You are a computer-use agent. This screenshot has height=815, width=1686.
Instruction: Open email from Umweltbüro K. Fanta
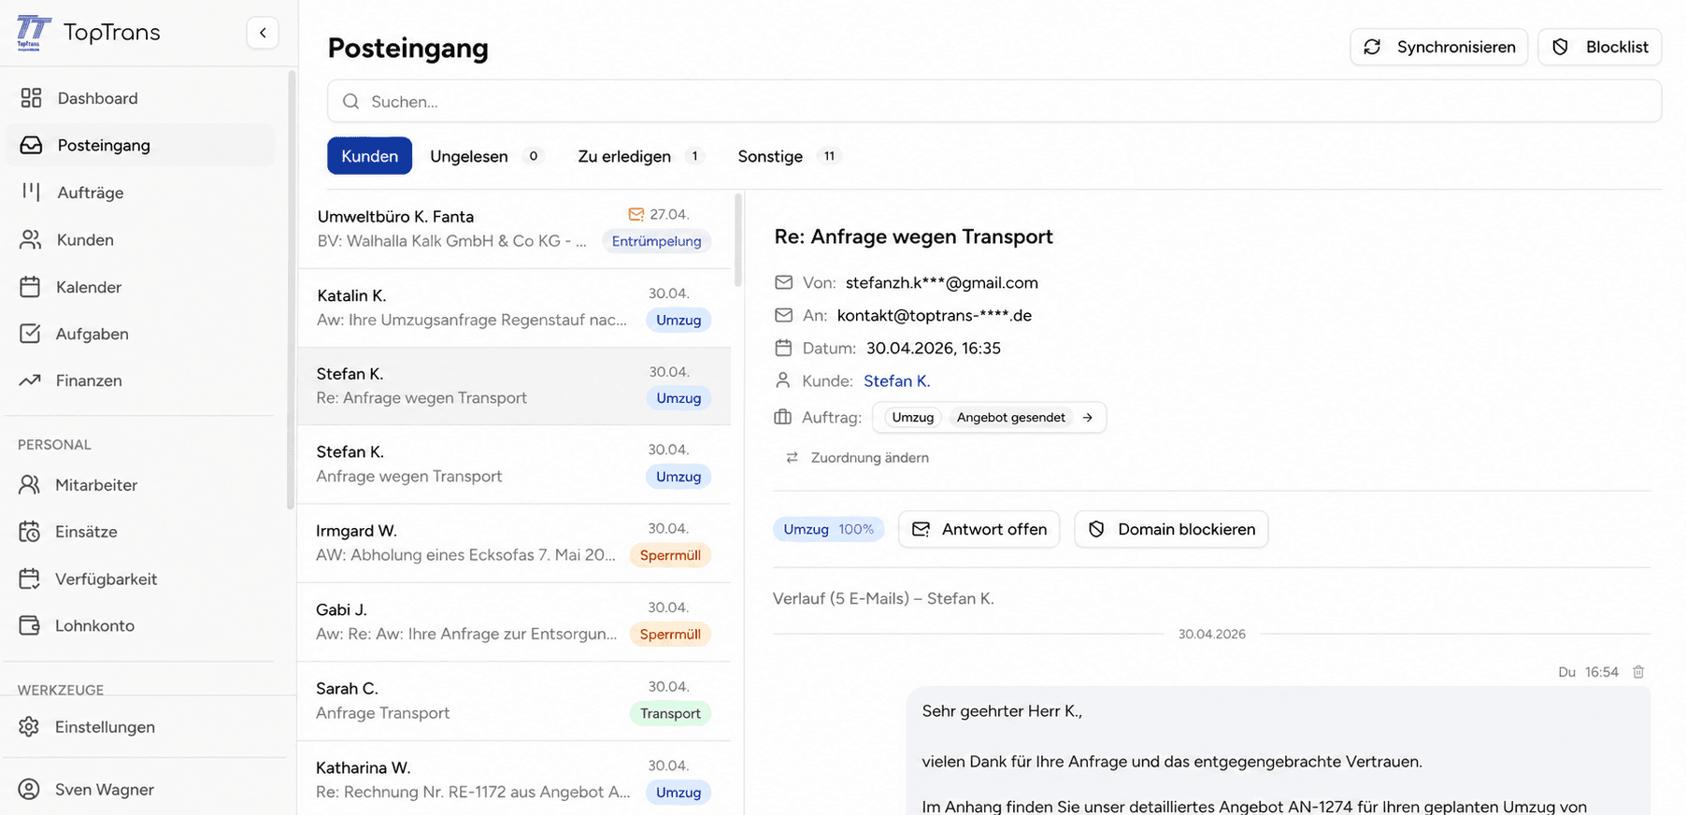pos(514,229)
